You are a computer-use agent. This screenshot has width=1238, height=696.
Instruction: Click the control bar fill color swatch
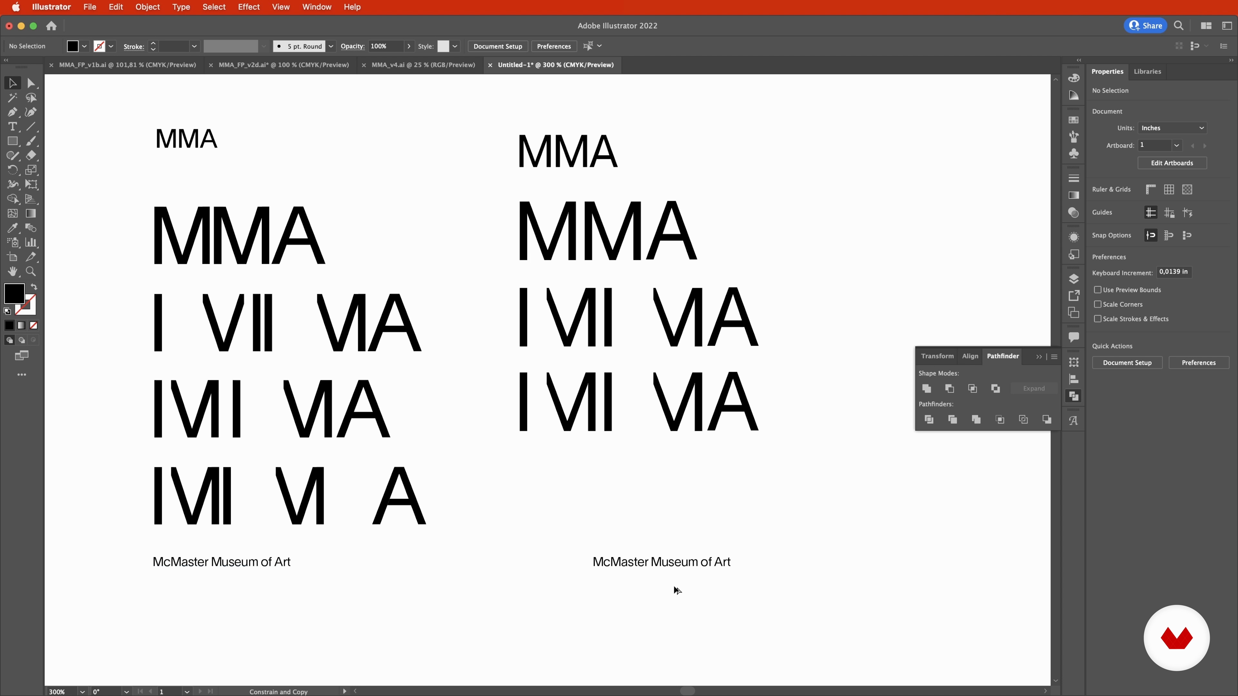point(73,46)
